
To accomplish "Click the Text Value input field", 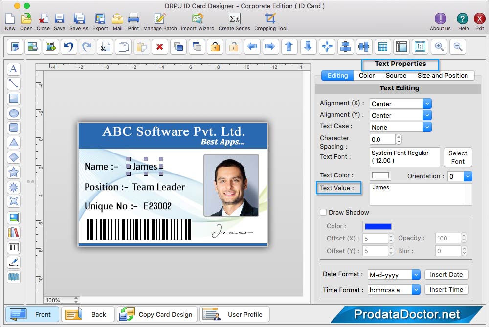I will [x=421, y=195].
